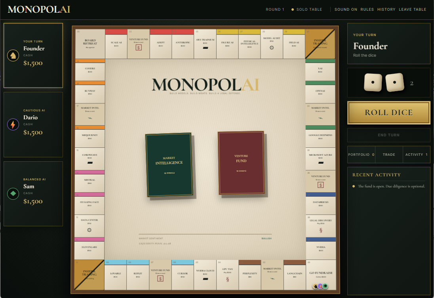434x298 pixels.
Task: Select the Founder player card
Action: pos(33,55)
